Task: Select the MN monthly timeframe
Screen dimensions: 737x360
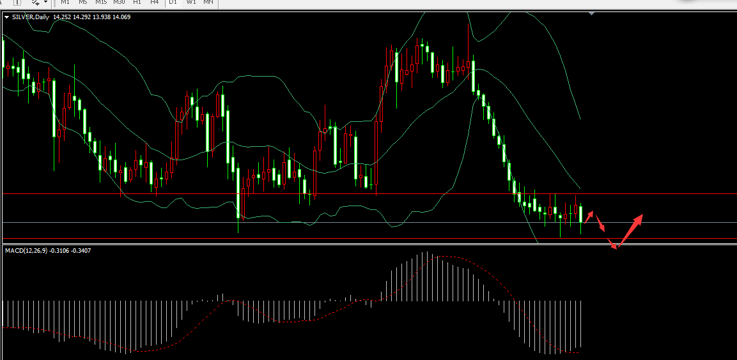Action: (208, 3)
